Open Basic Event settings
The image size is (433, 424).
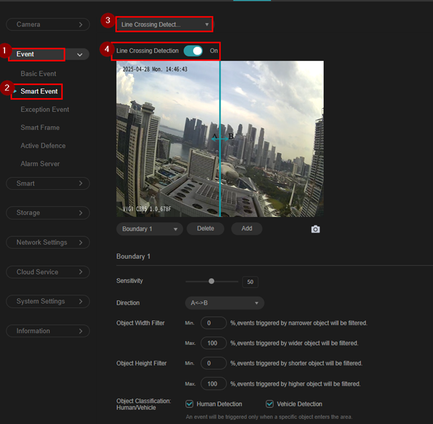38,74
